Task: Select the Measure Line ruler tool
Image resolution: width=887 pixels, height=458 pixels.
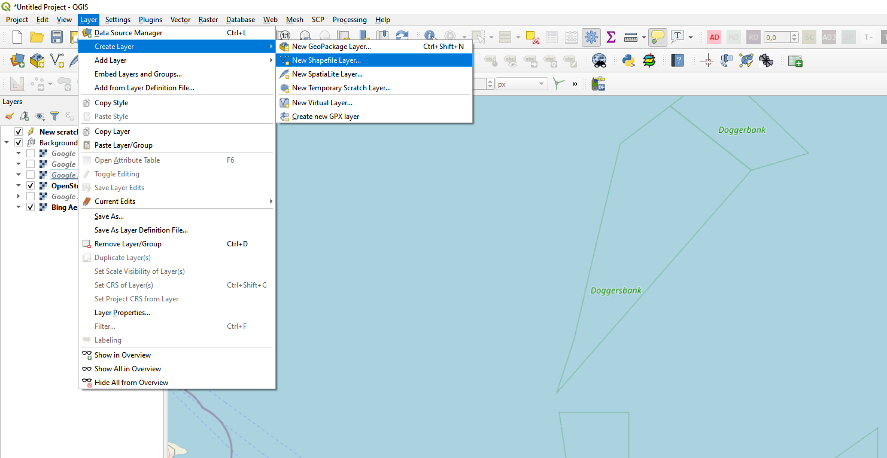Action: click(x=630, y=37)
